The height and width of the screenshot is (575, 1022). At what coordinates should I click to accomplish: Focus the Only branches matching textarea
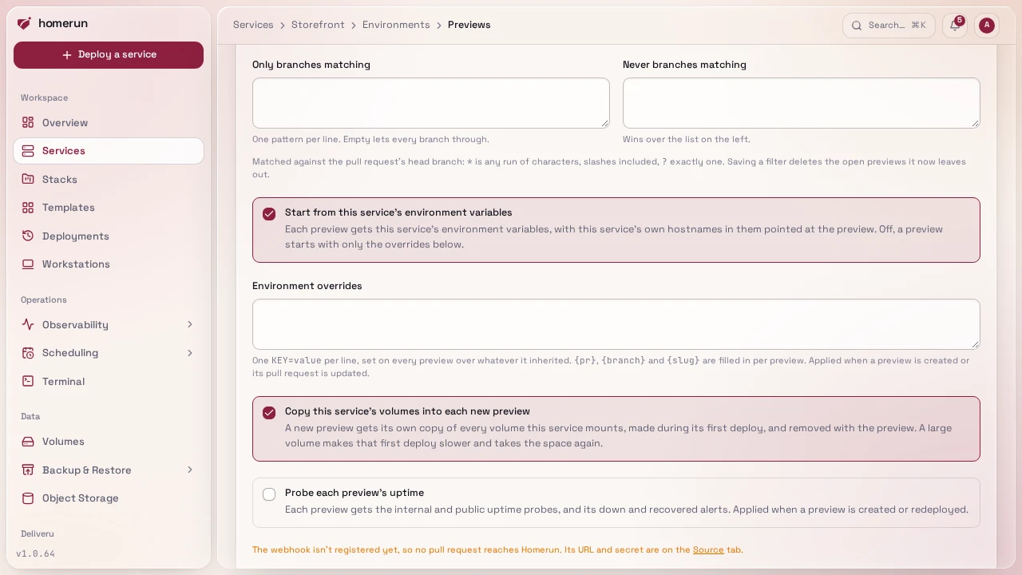431,103
